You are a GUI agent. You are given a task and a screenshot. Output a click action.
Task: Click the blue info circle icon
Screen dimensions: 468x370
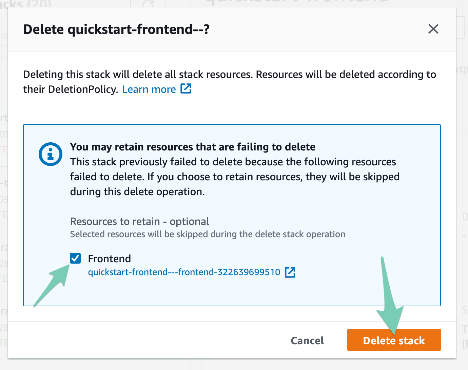tap(51, 154)
